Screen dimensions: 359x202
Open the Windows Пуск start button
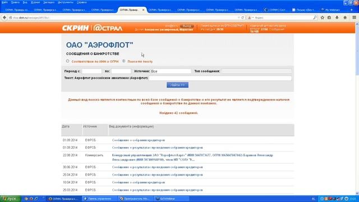[x=10, y=199]
